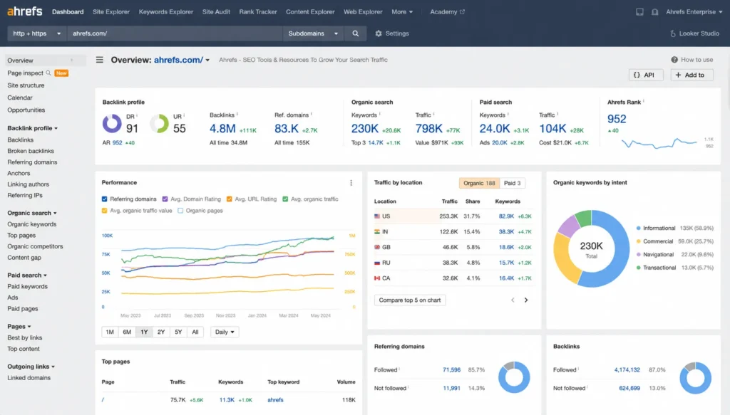Click Informational blue legend dot
The image size is (730, 415).
pos(638,228)
